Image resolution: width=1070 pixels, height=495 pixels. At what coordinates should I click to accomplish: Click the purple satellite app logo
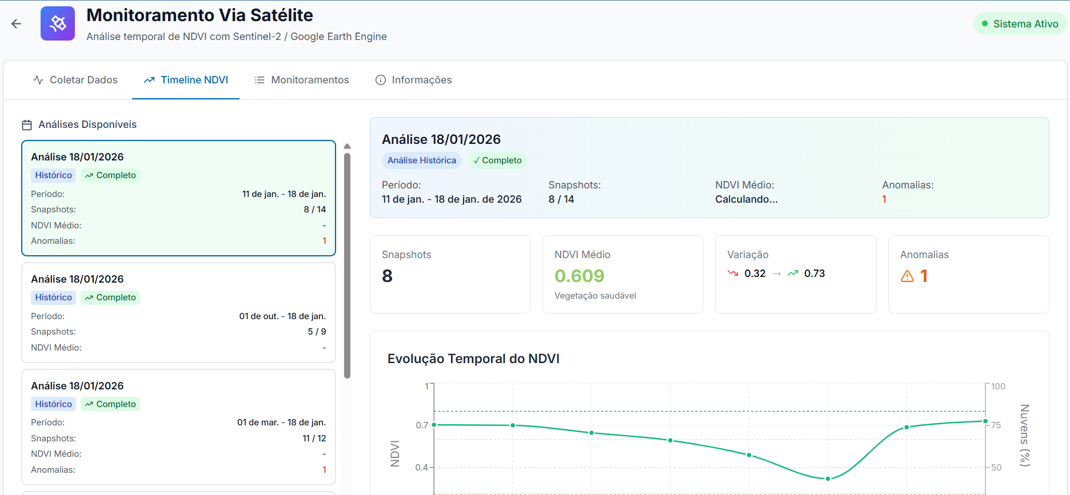click(58, 23)
